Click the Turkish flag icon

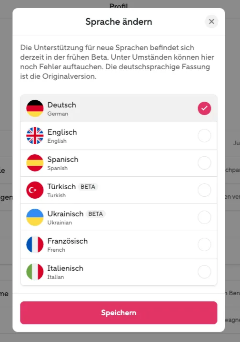pyautogui.click(x=35, y=190)
